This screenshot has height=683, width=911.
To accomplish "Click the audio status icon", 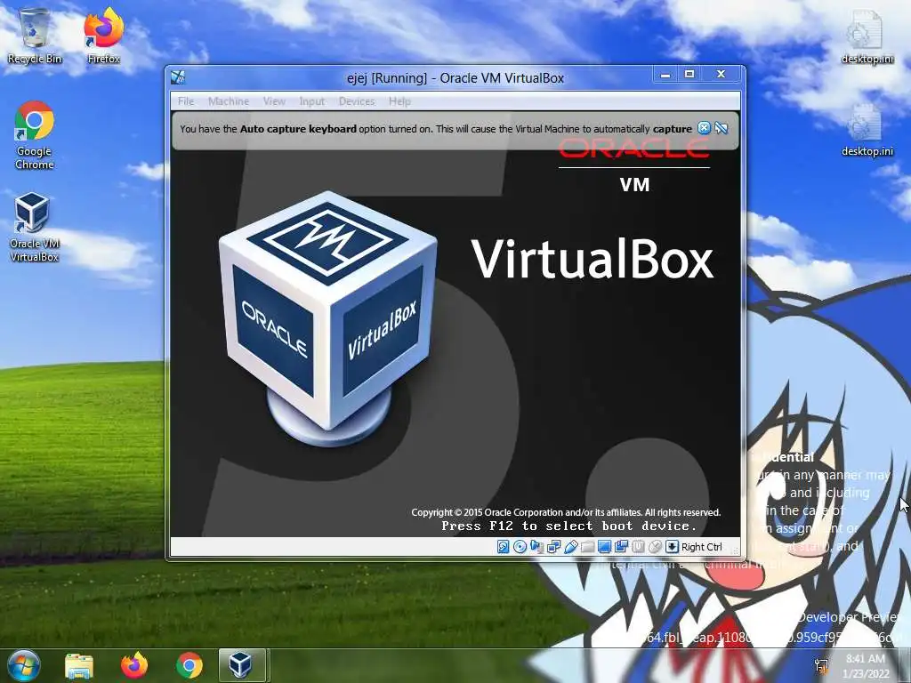I will pos(536,547).
